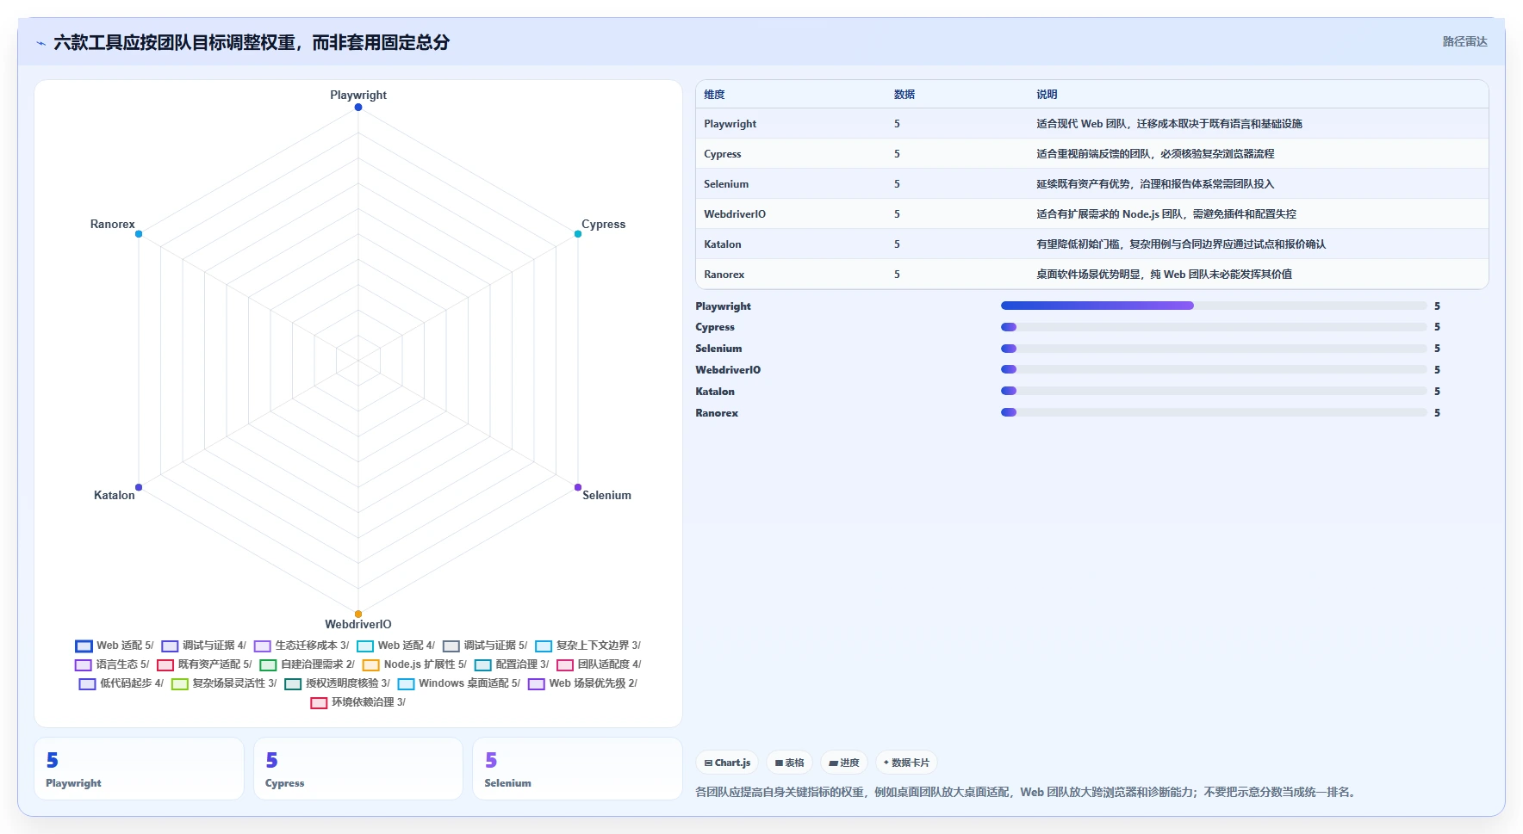Image resolution: width=1523 pixels, height=834 pixels.
Task: Click the 数据卡片 chip
Action: (x=906, y=763)
